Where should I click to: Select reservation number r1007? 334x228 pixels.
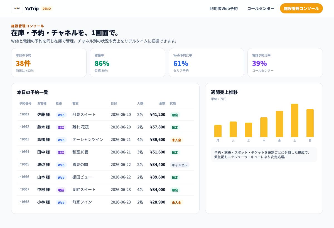click(24, 189)
